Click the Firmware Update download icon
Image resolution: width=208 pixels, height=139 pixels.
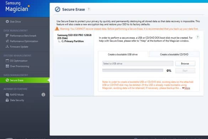(7, 47)
